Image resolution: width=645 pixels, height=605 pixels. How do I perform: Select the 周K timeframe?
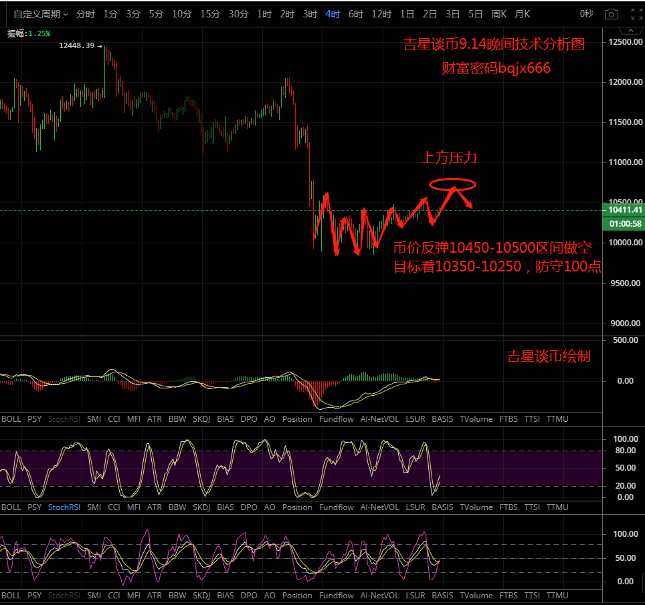[x=498, y=14]
